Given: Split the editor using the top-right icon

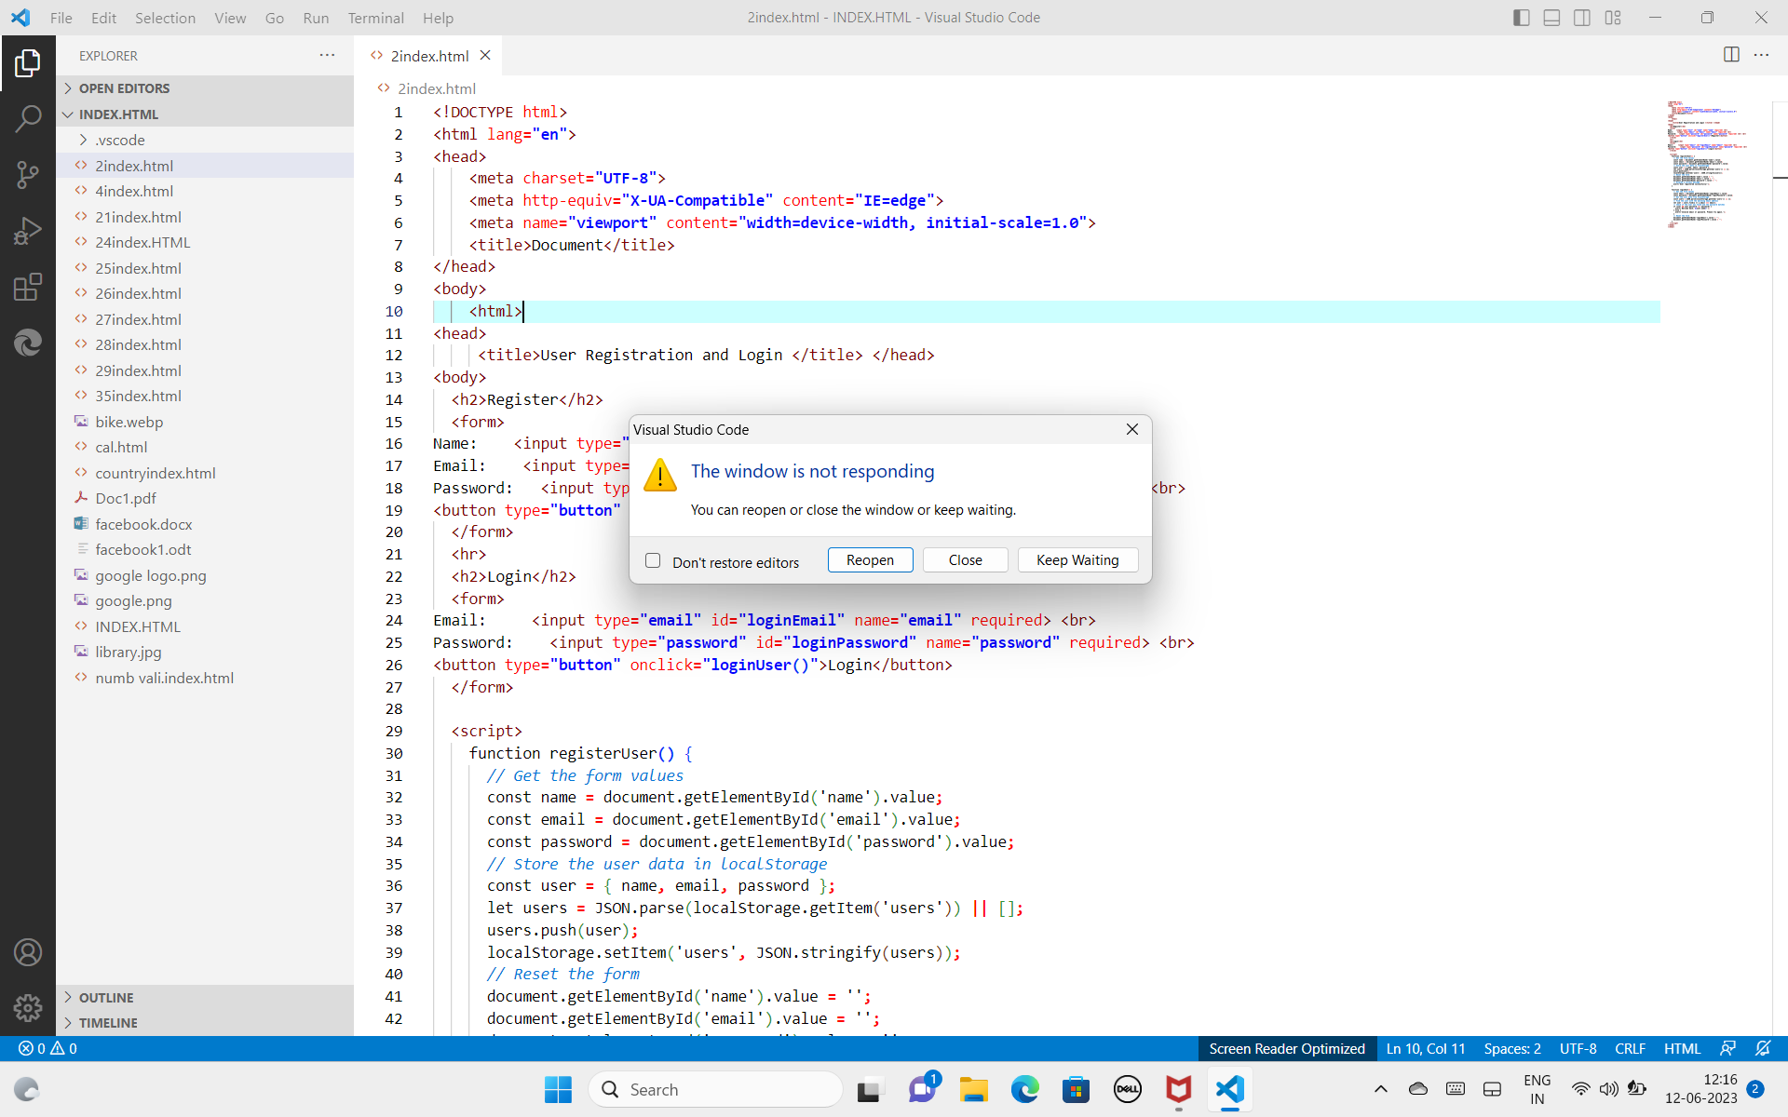Looking at the screenshot, I should [1731, 55].
